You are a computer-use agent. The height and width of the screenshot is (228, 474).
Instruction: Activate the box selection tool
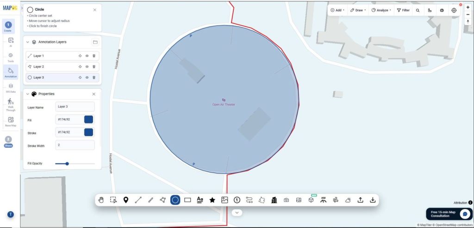[113, 200]
